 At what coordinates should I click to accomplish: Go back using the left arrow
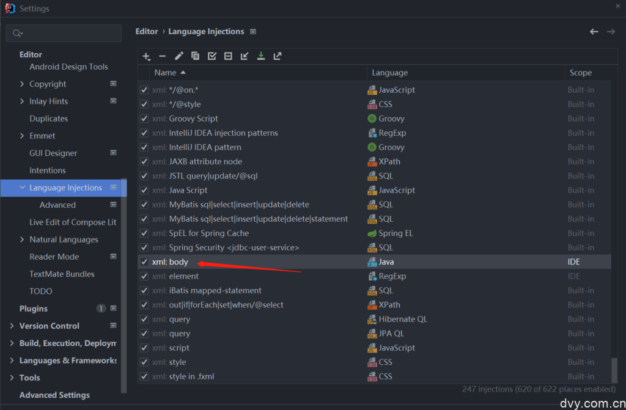point(594,32)
